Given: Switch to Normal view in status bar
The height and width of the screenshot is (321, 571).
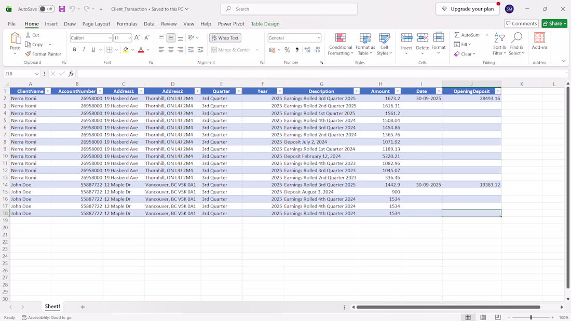Looking at the screenshot, I should tap(468, 317).
